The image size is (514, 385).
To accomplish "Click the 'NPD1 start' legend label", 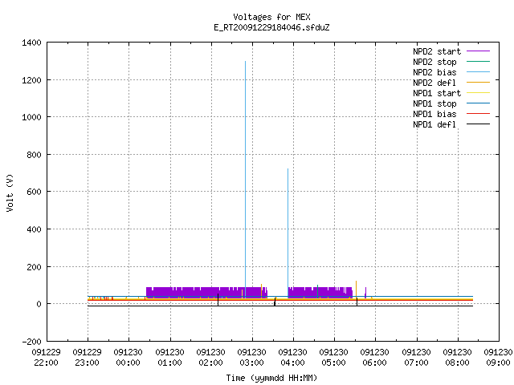I will click(437, 93).
